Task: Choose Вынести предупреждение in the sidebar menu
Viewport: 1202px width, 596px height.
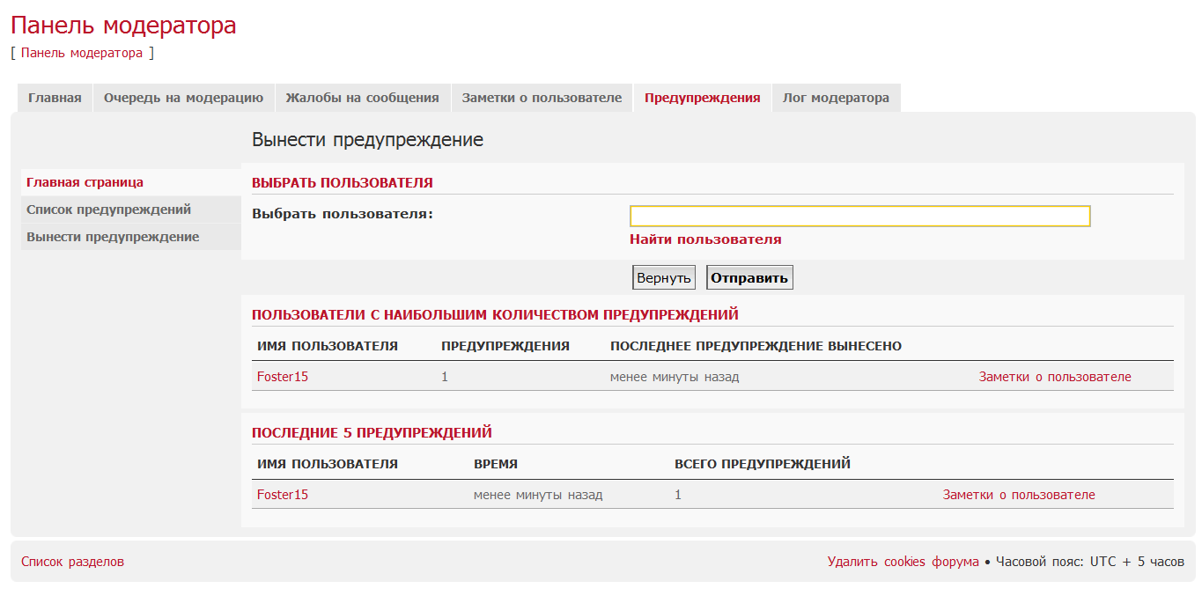Action: 113,237
